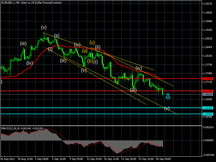Click the cyan down arrow marker
The height and width of the screenshot is (162, 216).
coord(168,96)
